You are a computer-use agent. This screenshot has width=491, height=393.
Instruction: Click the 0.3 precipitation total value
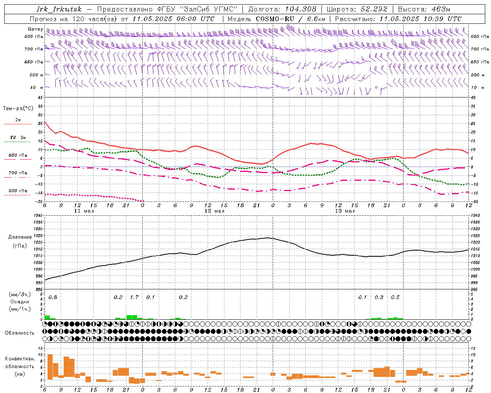[379, 297]
